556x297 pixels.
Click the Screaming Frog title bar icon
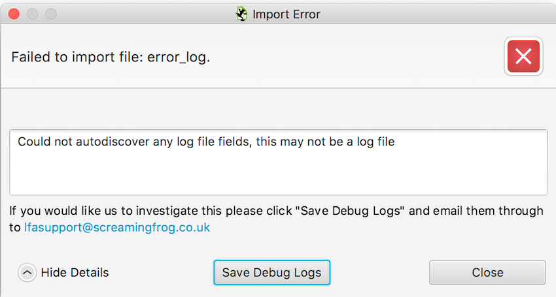point(241,14)
